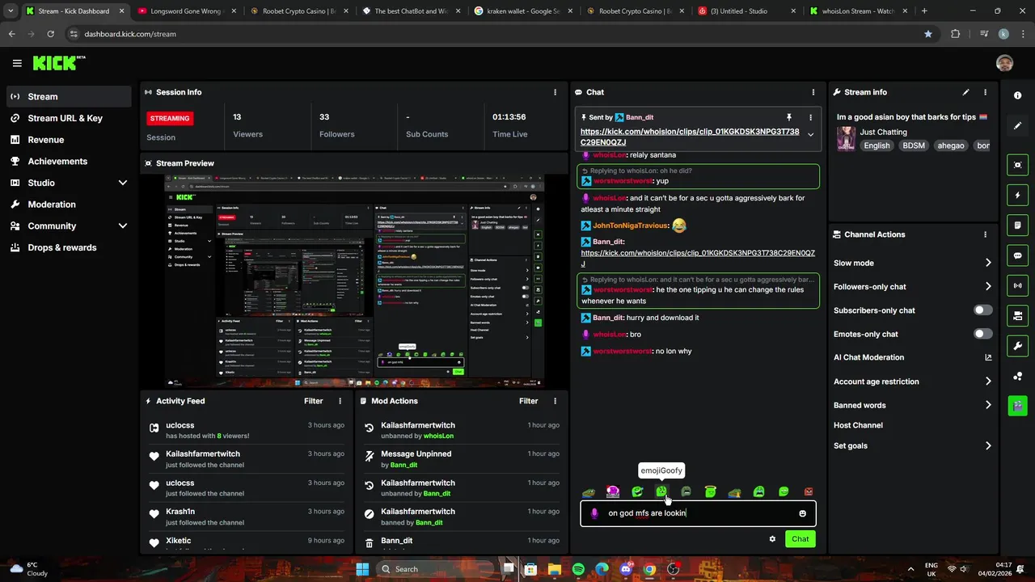Click whoisLon name in Mod Actions
The height and width of the screenshot is (582, 1035).
click(x=438, y=436)
